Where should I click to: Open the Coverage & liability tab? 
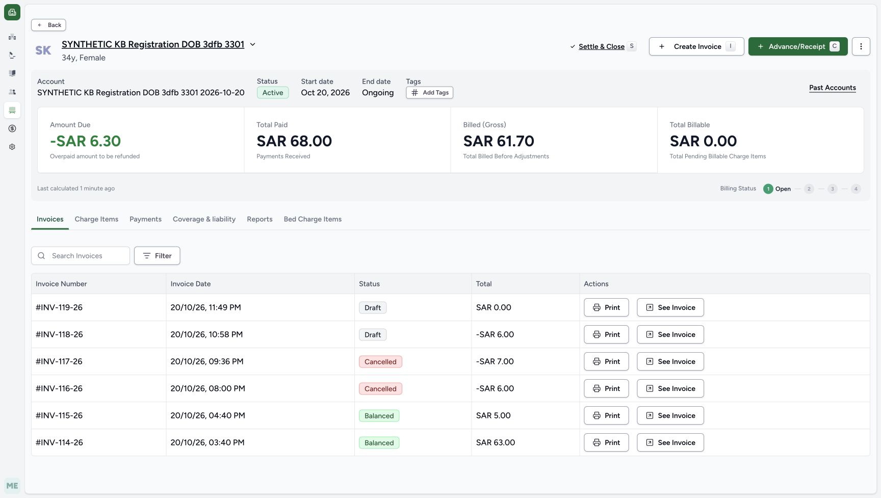point(204,219)
